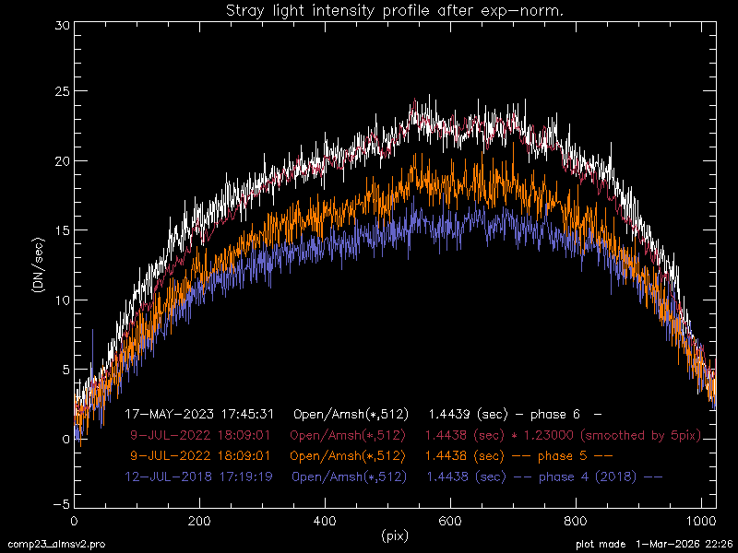Click the (pix) x-axis label
This screenshot has height=553, width=738.
(x=395, y=535)
